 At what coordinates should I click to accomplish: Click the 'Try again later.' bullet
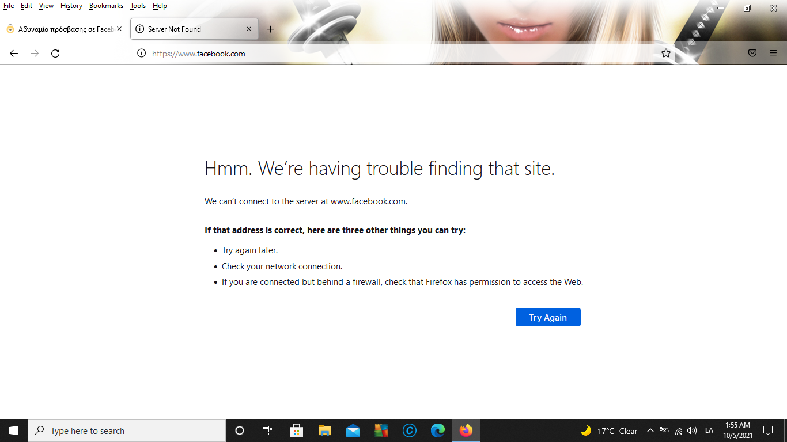point(249,250)
